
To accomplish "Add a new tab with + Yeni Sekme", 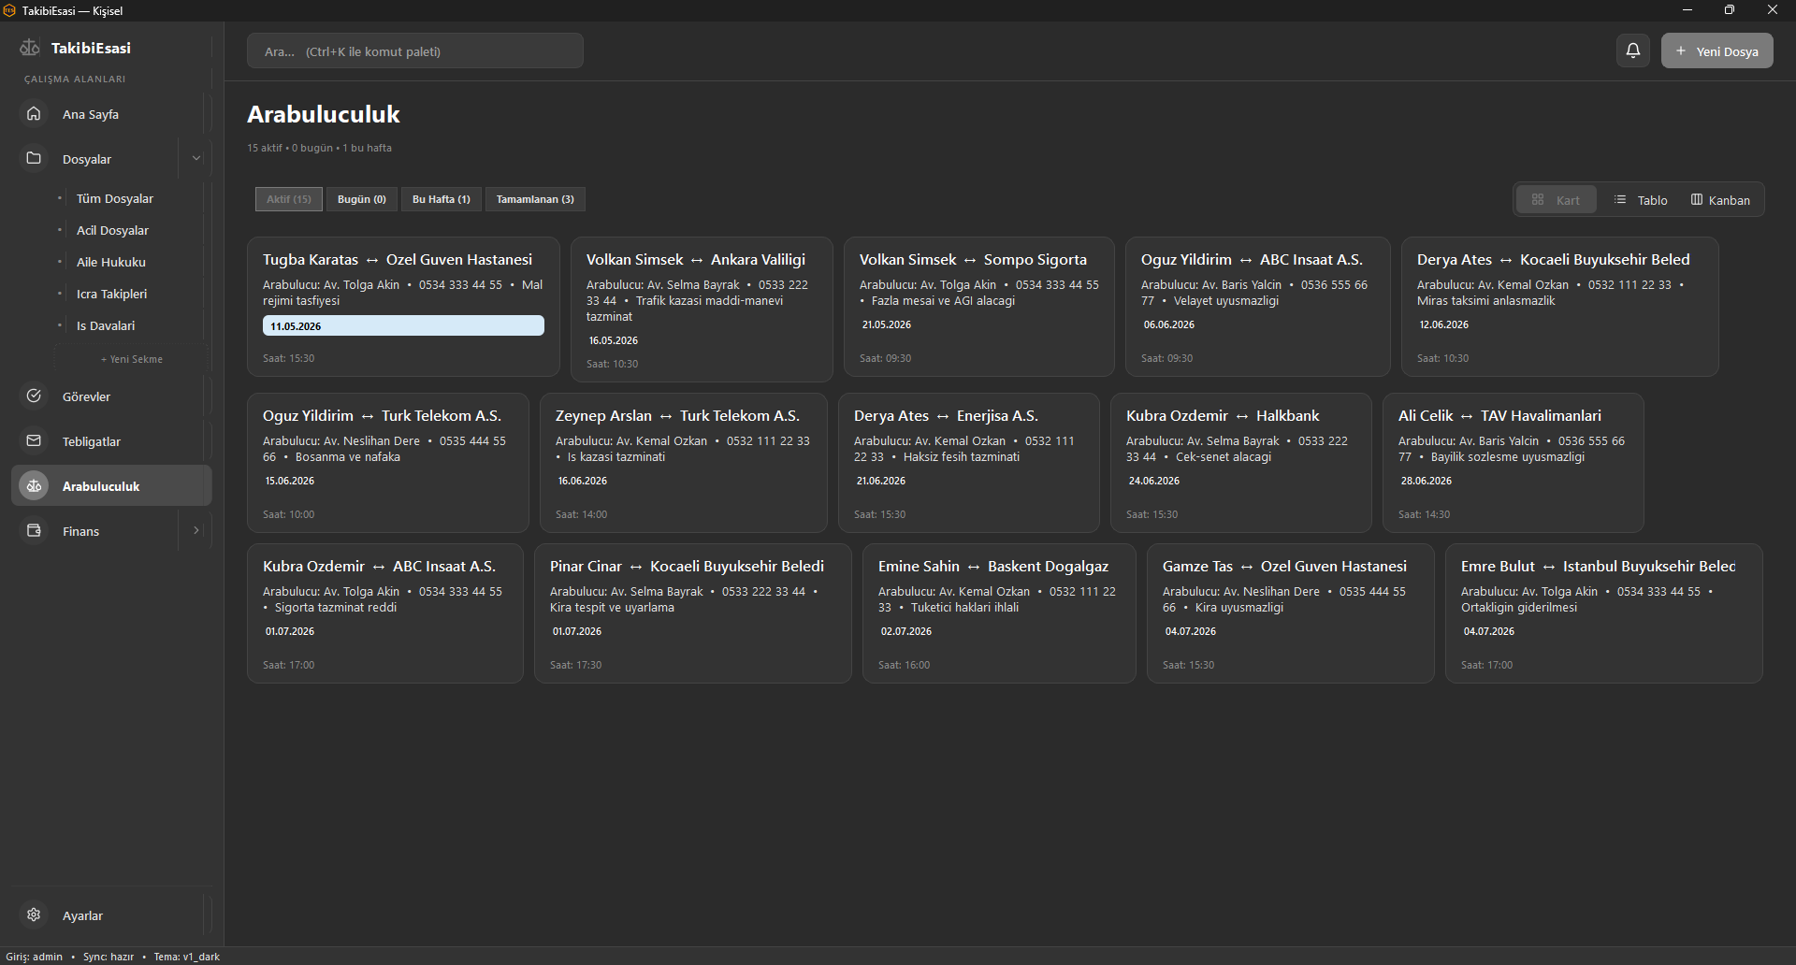I will 132,359.
